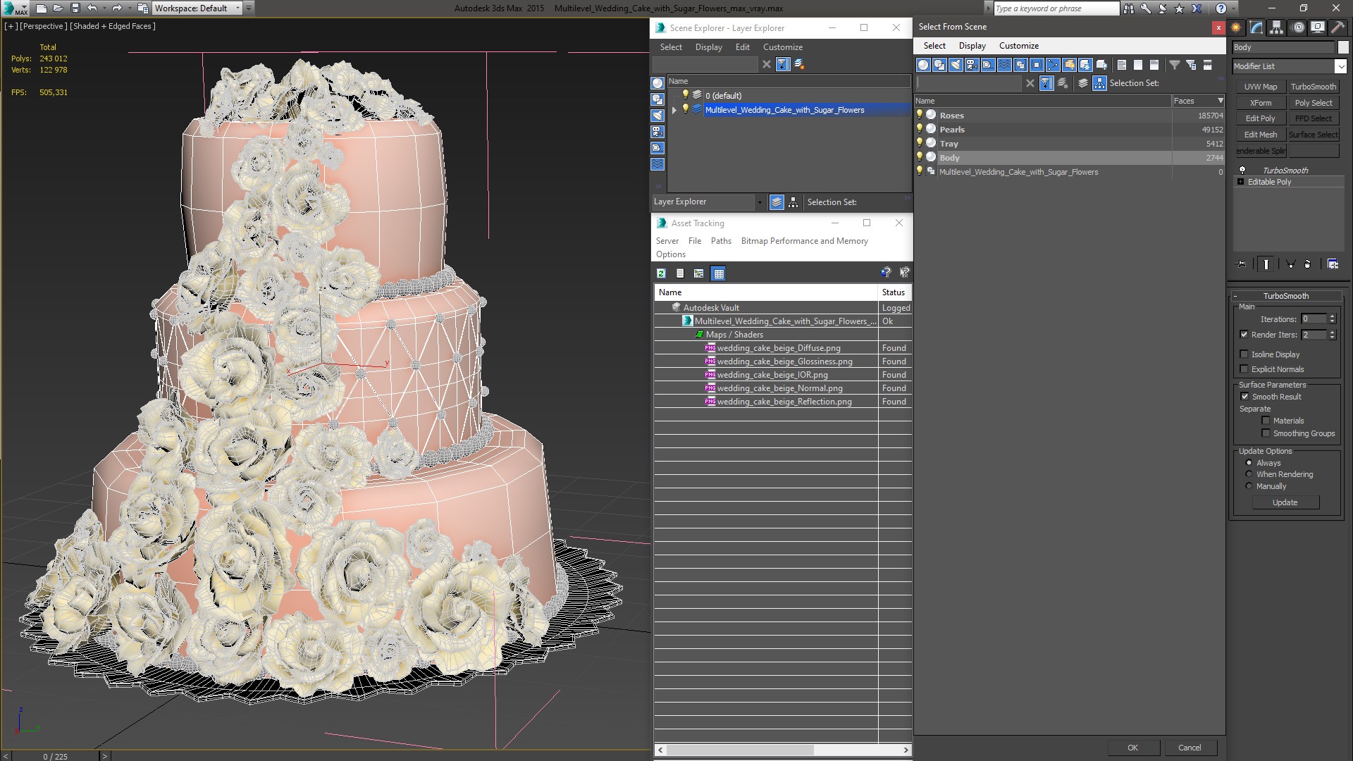Toggle Display Cameras filter in Layer Explorer sidebar
This screenshot has height=761, width=1353.
tap(657, 132)
